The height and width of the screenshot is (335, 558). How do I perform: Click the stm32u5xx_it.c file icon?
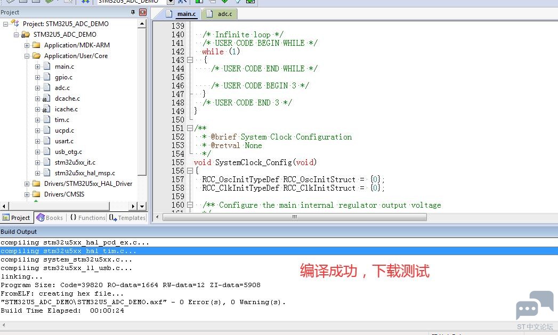click(x=47, y=162)
